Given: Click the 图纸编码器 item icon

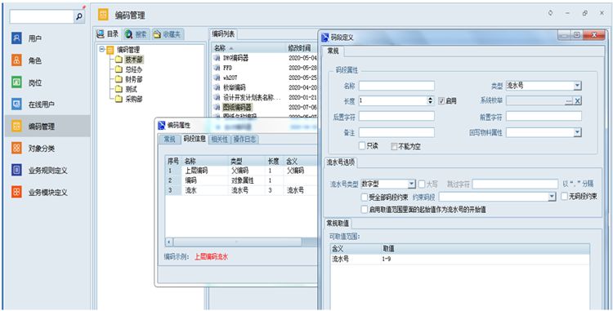Looking at the screenshot, I should point(217,107).
